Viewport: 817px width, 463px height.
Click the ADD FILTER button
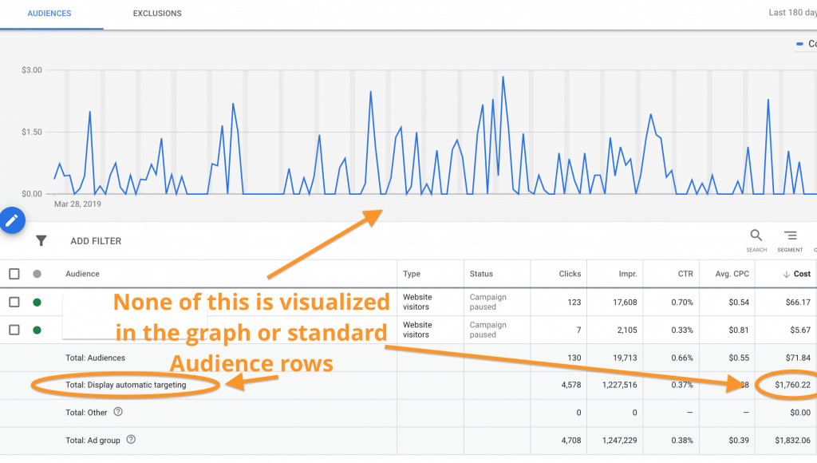click(96, 241)
